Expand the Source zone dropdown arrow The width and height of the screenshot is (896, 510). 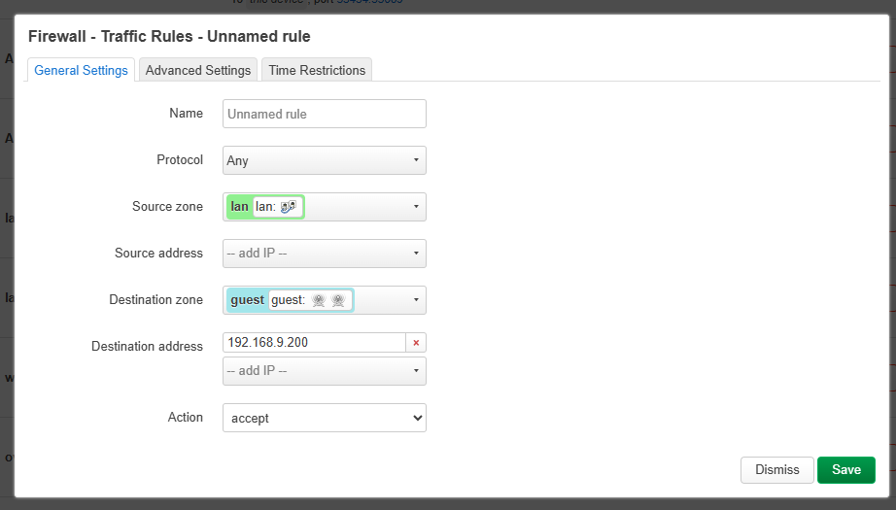[415, 207]
